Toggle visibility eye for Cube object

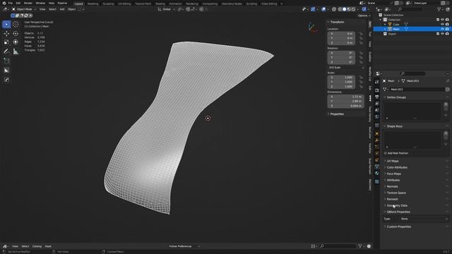click(442, 25)
